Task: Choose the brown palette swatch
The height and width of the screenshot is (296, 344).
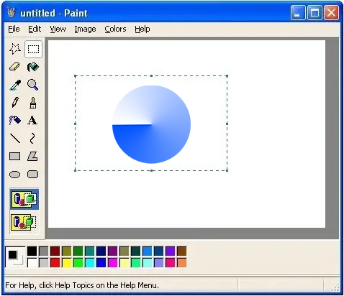Action: [x=182, y=251]
